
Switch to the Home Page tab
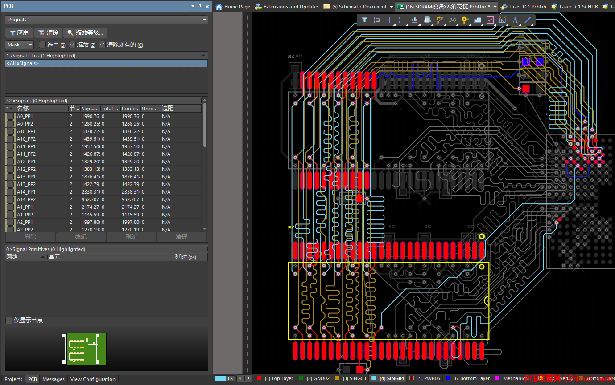pyautogui.click(x=233, y=7)
